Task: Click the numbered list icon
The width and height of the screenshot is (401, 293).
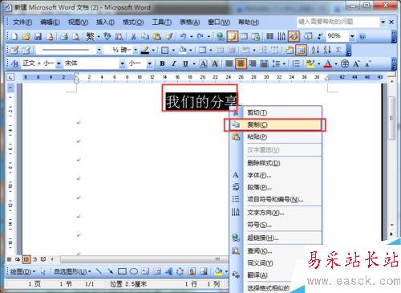Action: pyautogui.click(x=296, y=63)
